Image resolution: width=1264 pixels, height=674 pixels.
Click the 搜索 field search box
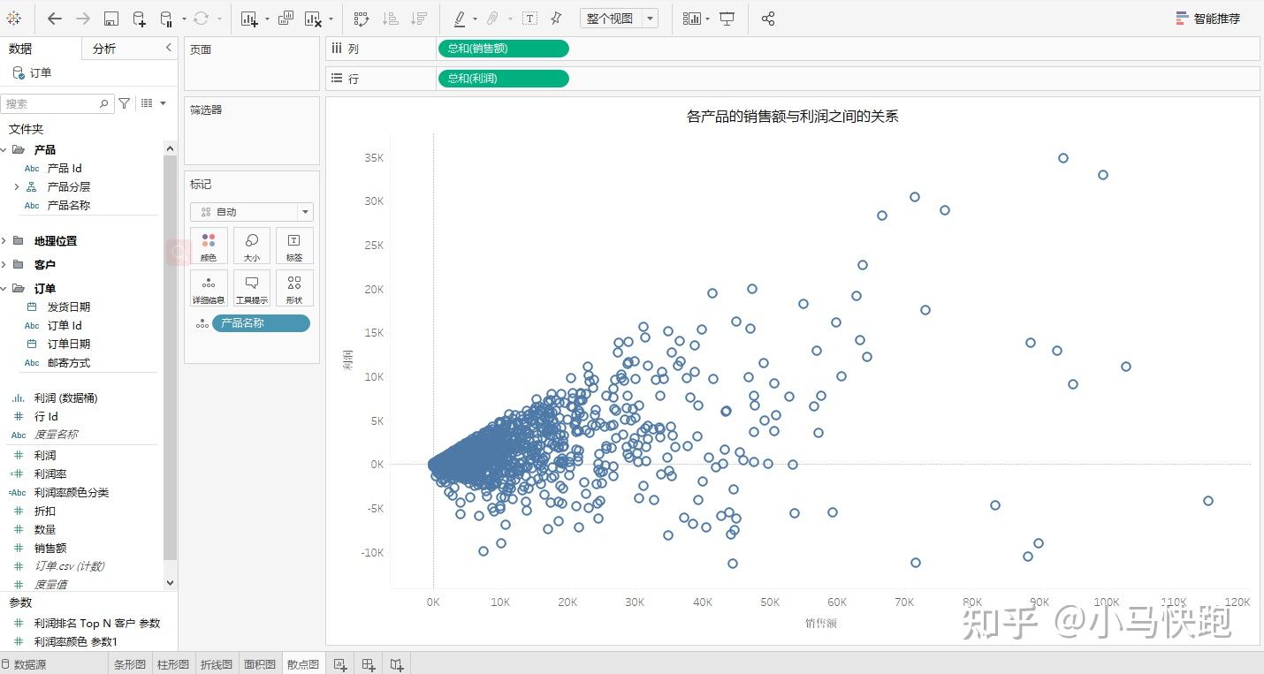tap(56, 103)
